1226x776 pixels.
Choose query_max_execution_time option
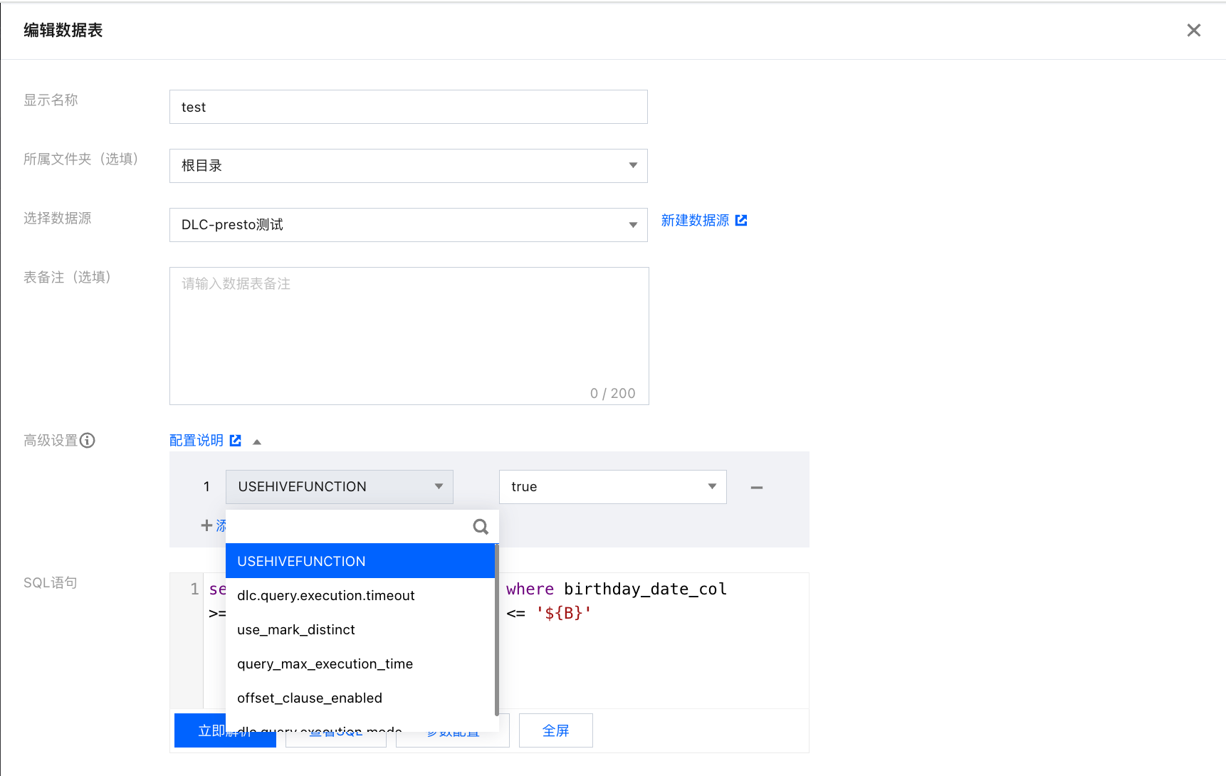325,664
